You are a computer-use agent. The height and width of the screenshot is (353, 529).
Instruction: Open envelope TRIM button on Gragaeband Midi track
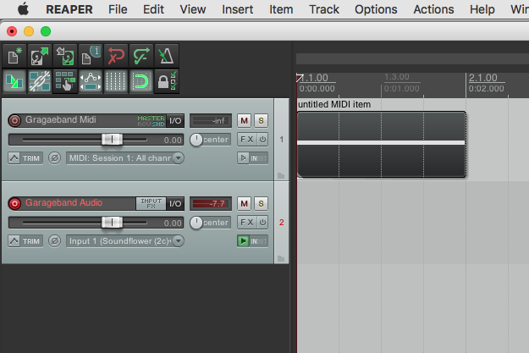pyautogui.click(x=25, y=158)
